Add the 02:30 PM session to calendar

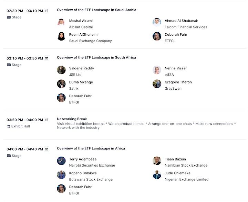(46, 11)
